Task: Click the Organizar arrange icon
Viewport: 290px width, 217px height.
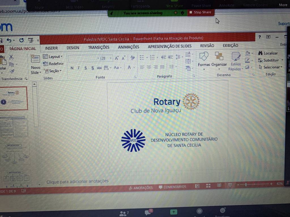Action: tap(219, 56)
